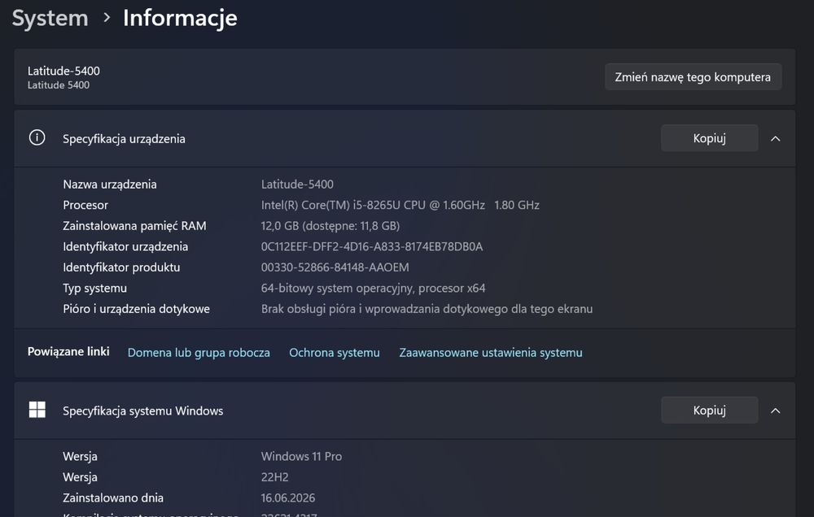Select the Nazwa urządzenia label

[x=110, y=184]
